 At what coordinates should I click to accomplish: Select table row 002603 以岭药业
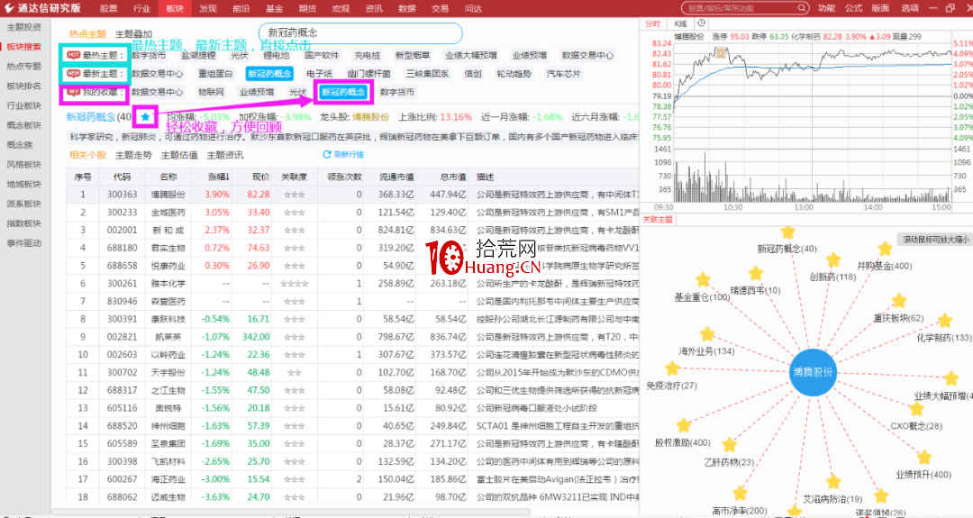point(352,354)
